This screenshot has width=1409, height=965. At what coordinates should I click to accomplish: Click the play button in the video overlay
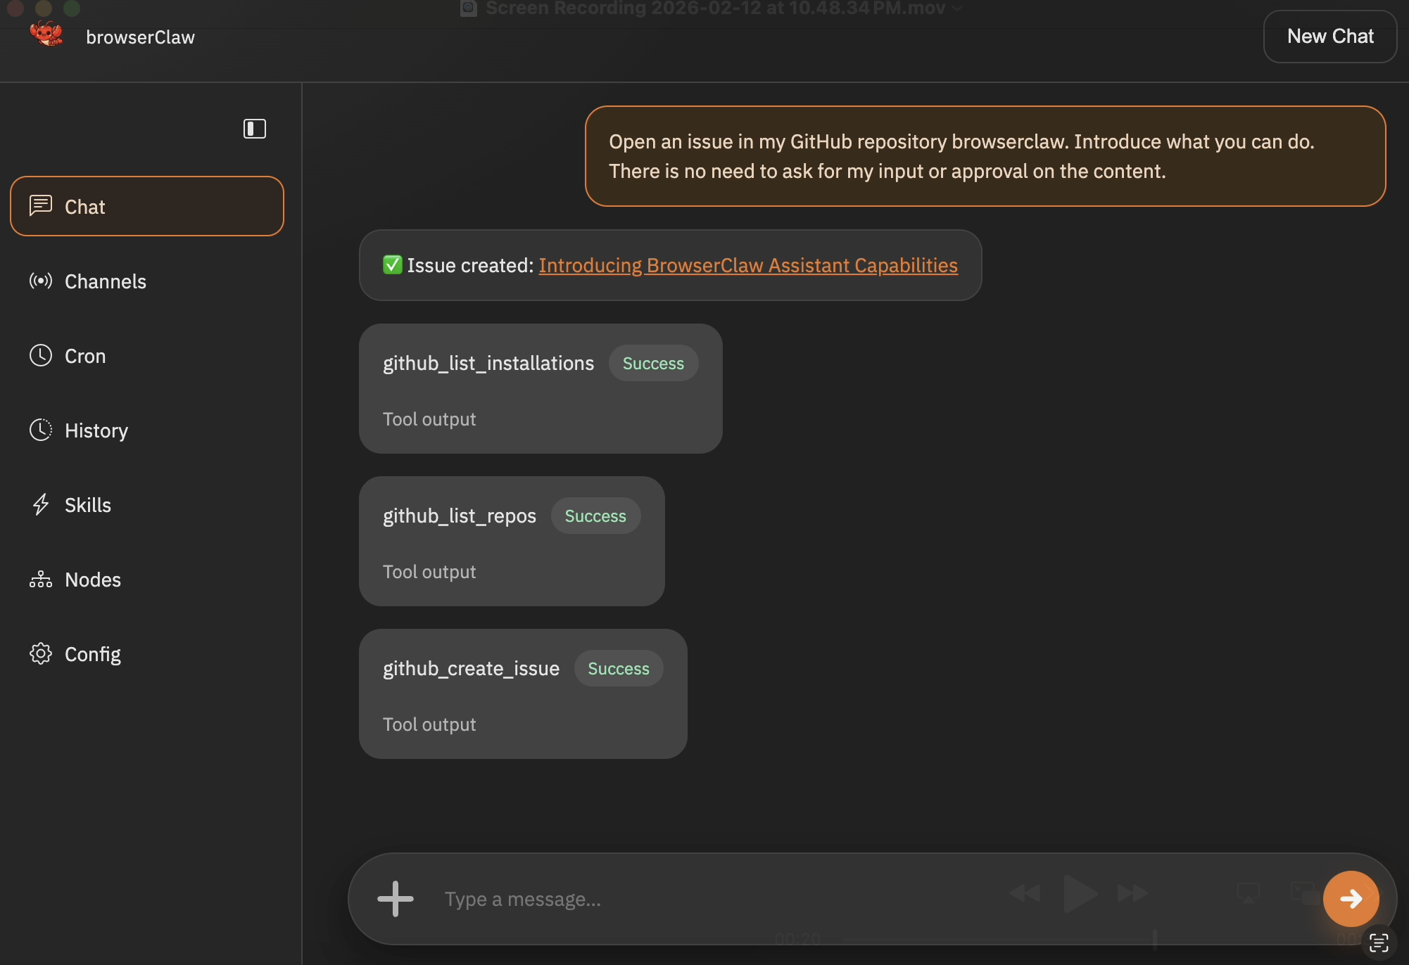pos(1080,893)
